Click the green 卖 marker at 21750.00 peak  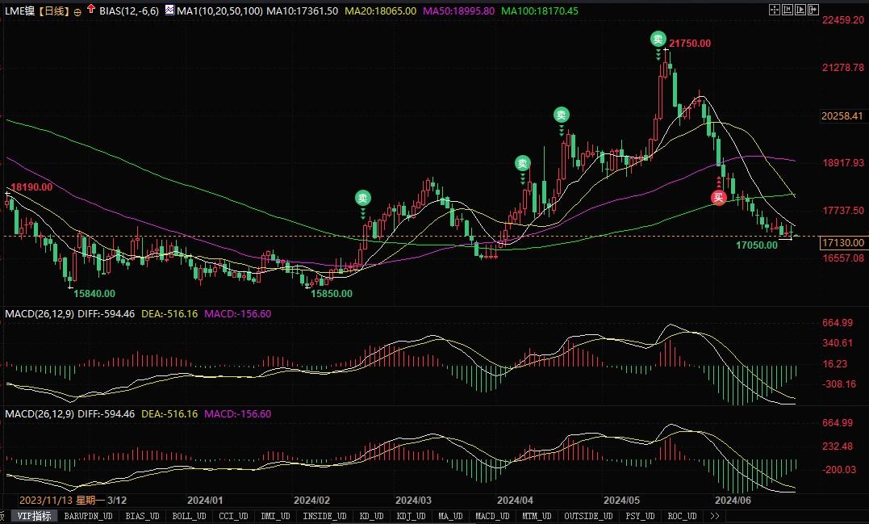pos(658,40)
